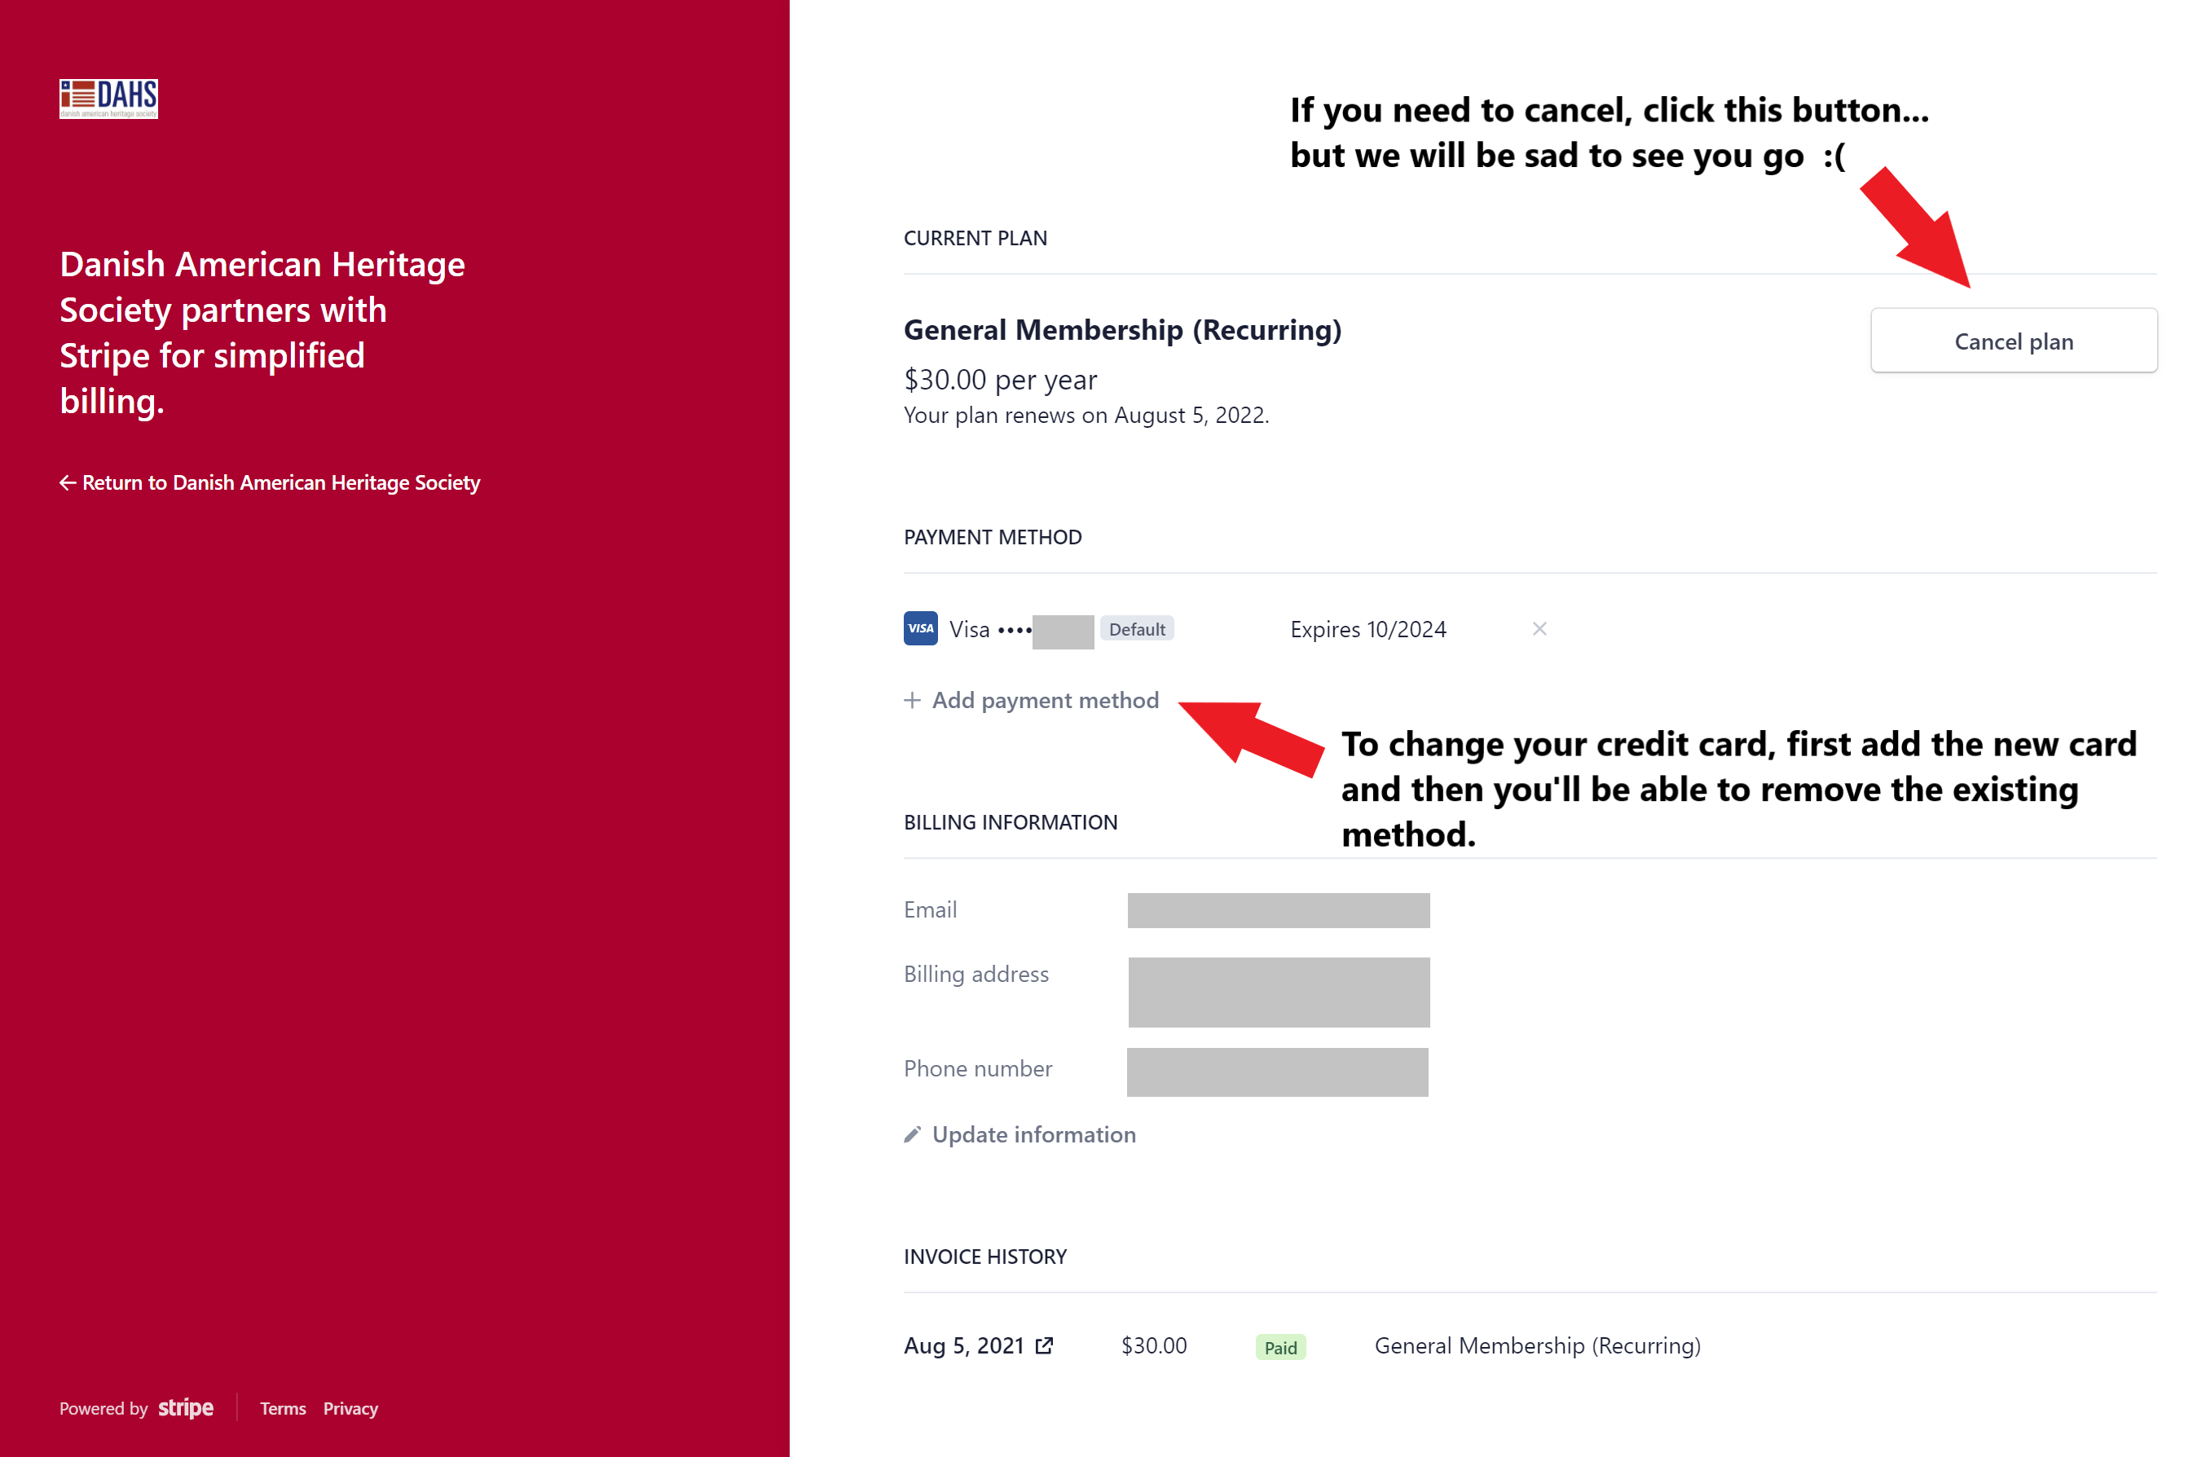Click the Powered by text
2202x1457 pixels.
103,1409
